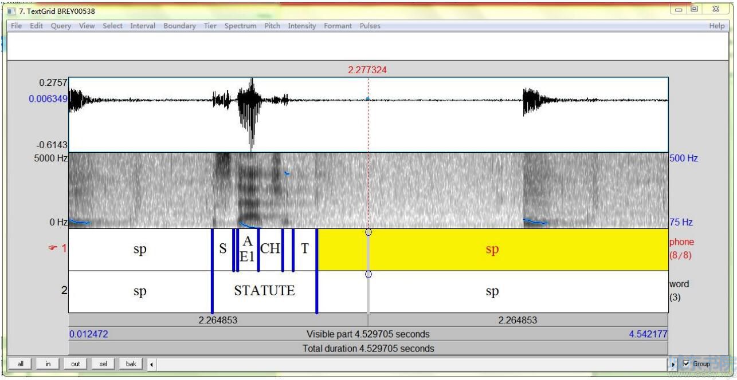Screen dimensions: 737x380
Task: Click the red cursor time 2.277324
Action: [367, 70]
